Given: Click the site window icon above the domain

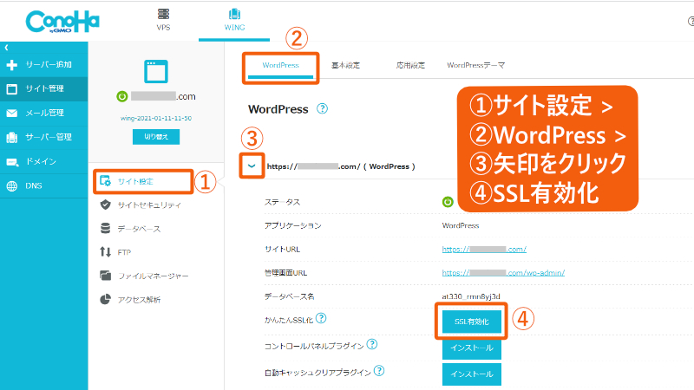Looking at the screenshot, I should [156, 71].
